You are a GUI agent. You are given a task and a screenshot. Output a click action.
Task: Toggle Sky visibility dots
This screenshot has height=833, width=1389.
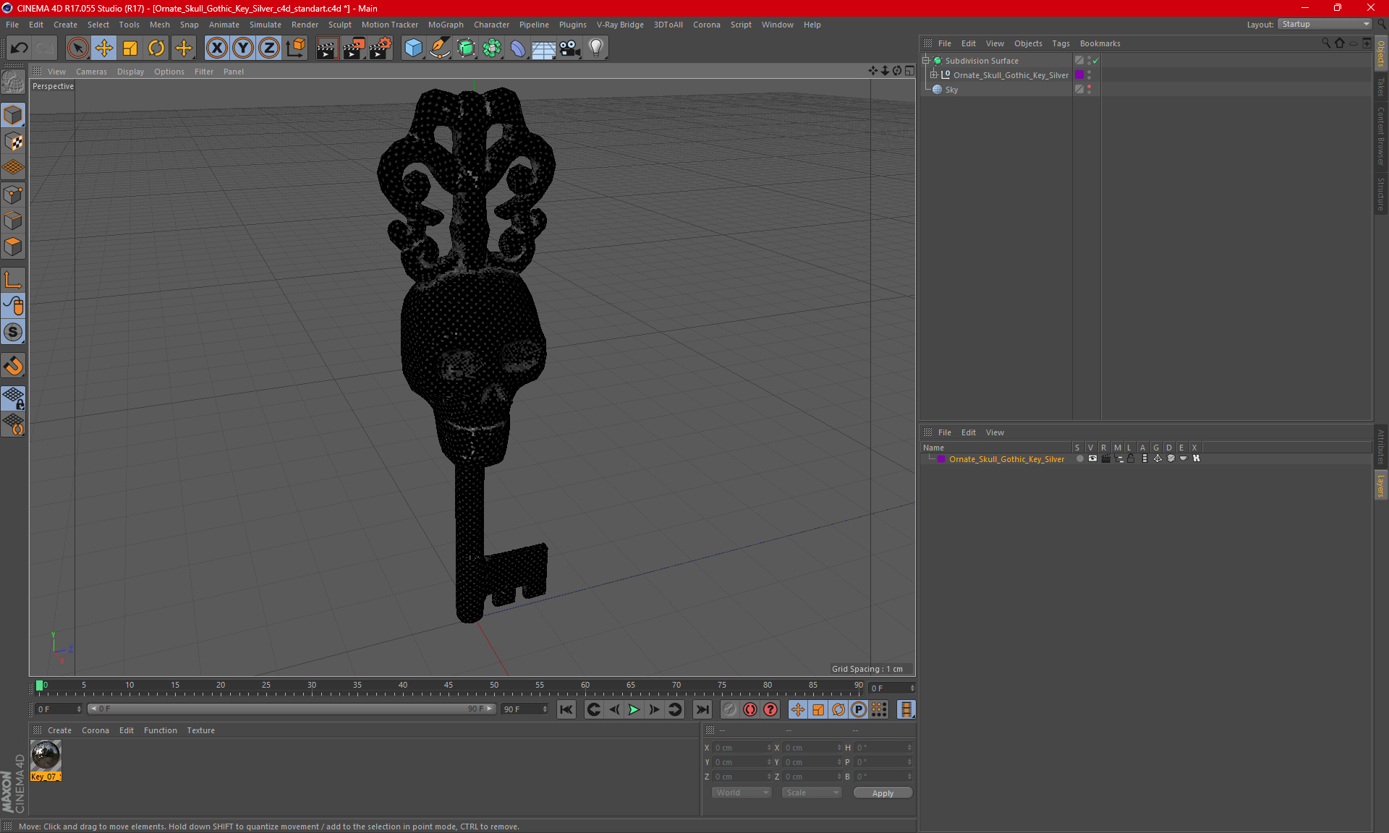[1089, 89]
